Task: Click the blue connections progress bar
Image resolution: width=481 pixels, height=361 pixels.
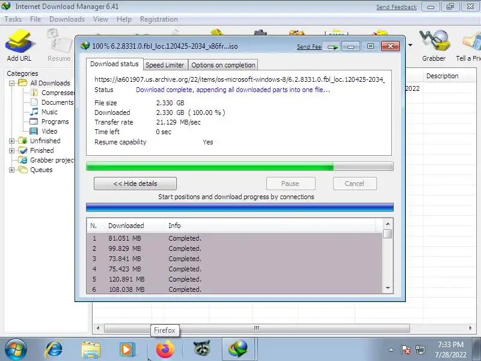Action: coord(239,207)
